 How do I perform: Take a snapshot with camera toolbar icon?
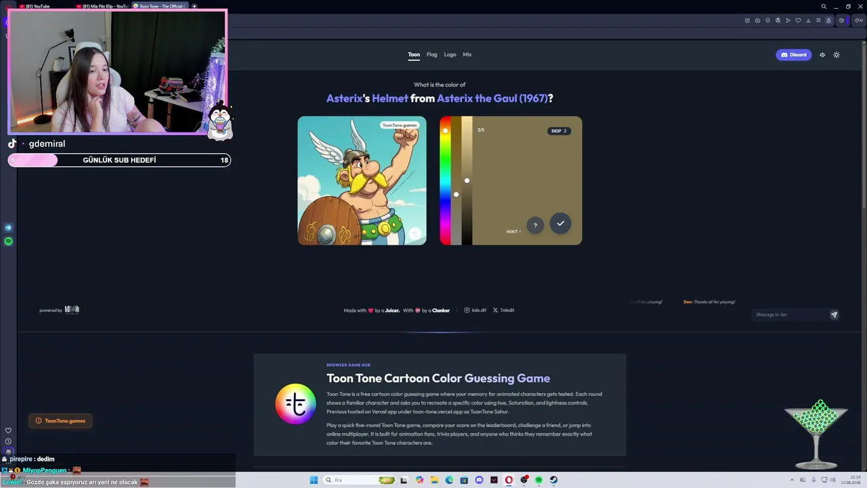tap(757, 20)
